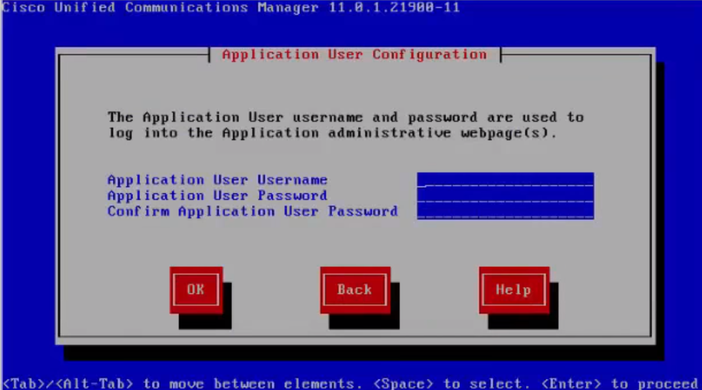Click the OK button
702x390 pixels.
tap(196, 290)
